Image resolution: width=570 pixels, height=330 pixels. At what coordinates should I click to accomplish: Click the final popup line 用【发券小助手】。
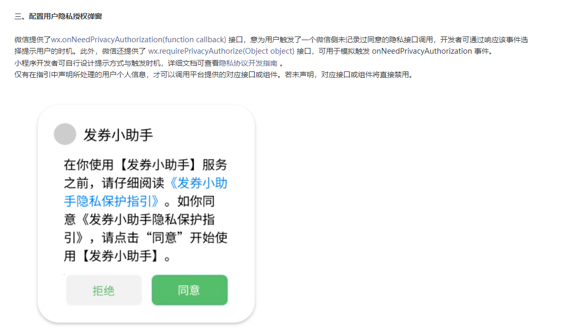click(x=117, y=256)
